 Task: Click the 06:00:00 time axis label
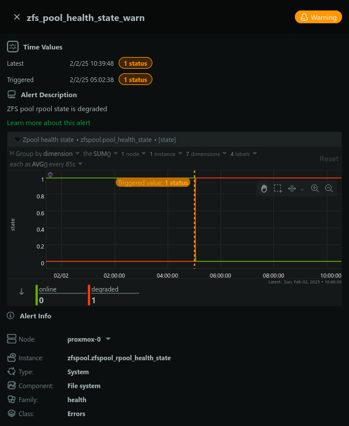220,275
